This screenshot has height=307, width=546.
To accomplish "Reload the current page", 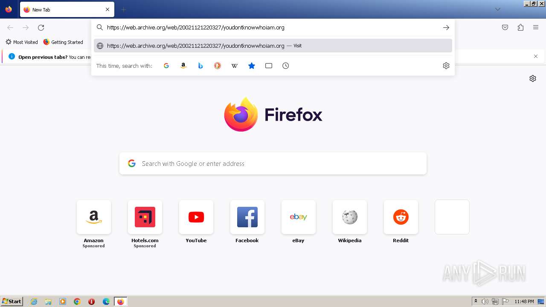I will pos(41,28).
